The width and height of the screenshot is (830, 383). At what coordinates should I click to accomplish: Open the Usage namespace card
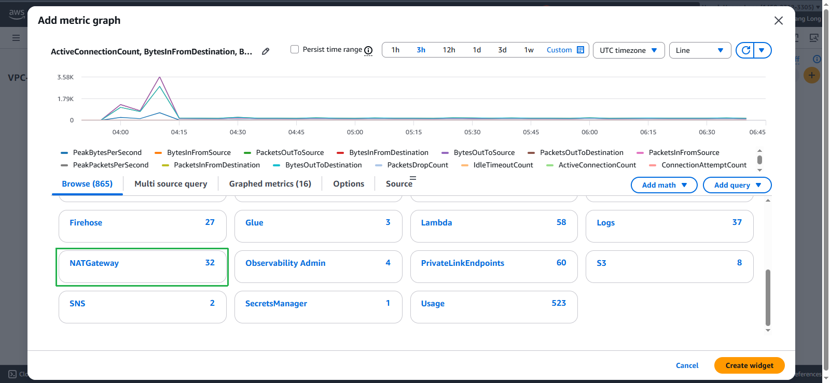494,307
